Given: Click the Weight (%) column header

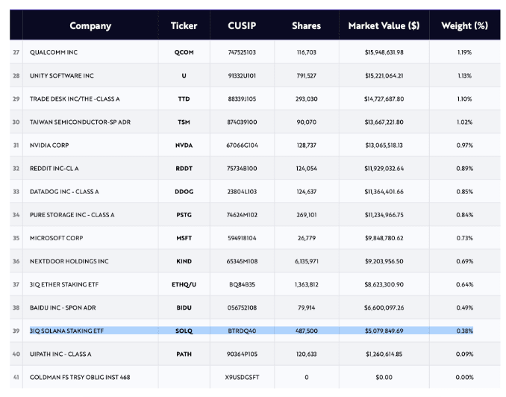Looking at the screenshot, I should pos(465,25).
